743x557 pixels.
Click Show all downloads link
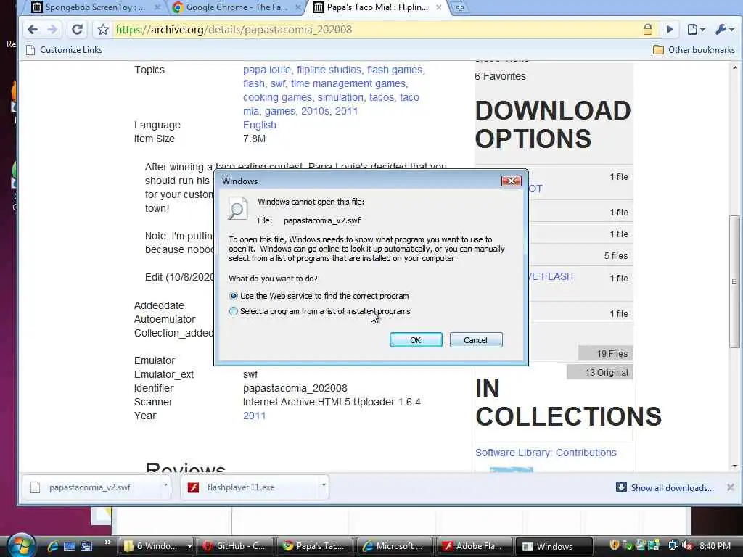672,488
